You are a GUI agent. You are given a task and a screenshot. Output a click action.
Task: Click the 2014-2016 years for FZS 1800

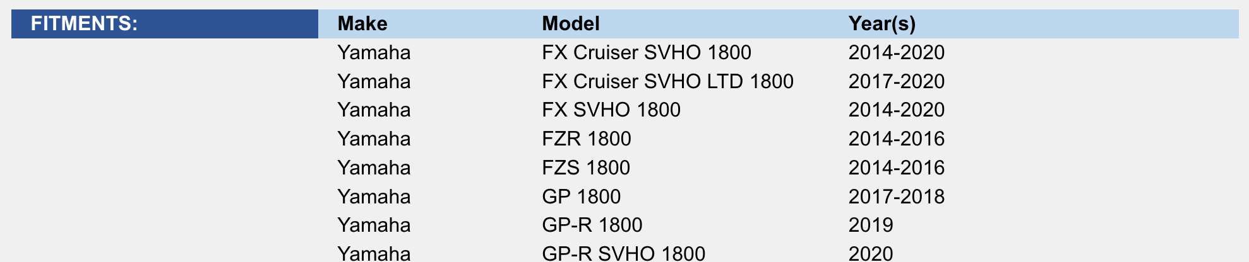(x=897, y=168)
